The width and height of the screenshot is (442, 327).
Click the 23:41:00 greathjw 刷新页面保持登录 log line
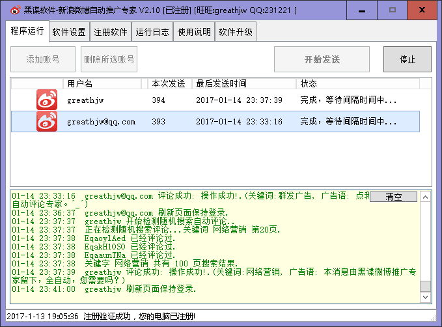tap(104, 289)
